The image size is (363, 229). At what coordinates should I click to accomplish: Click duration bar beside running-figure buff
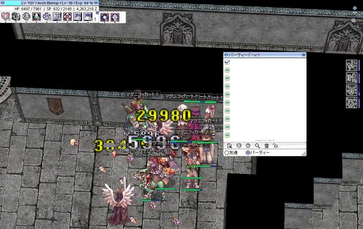tap(359, 65)
